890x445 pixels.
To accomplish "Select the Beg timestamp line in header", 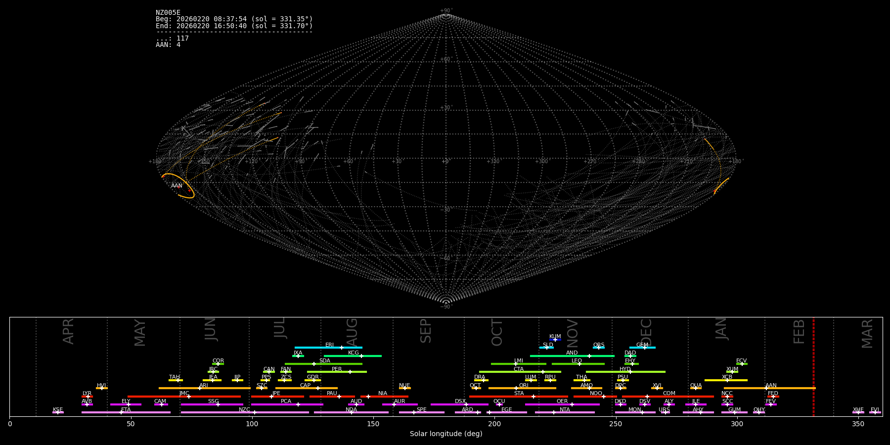I will coord(234,19).
